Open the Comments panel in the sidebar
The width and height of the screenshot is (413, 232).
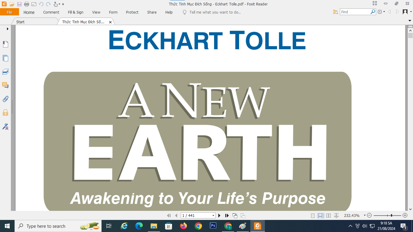tap(5, 85)
